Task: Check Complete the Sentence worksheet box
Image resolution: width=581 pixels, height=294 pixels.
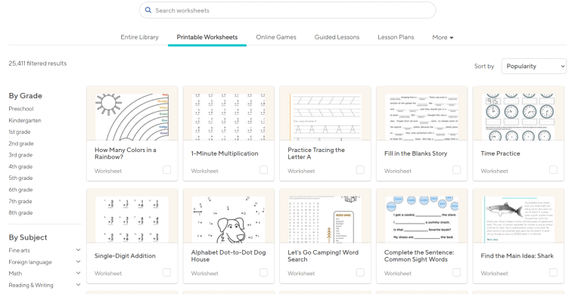Action: point(456,273)
